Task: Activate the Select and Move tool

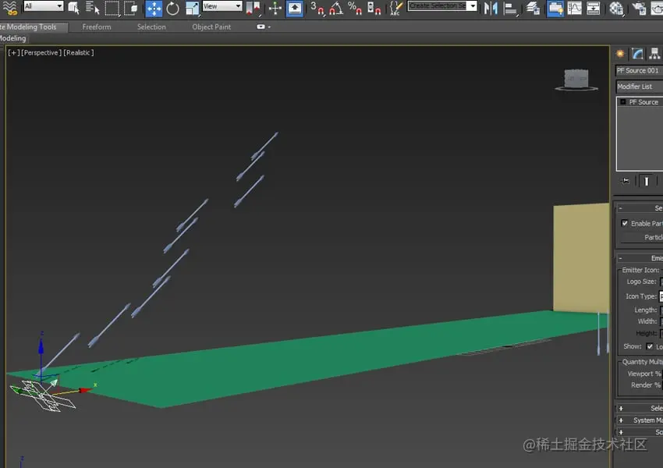Action: (154, 8)
